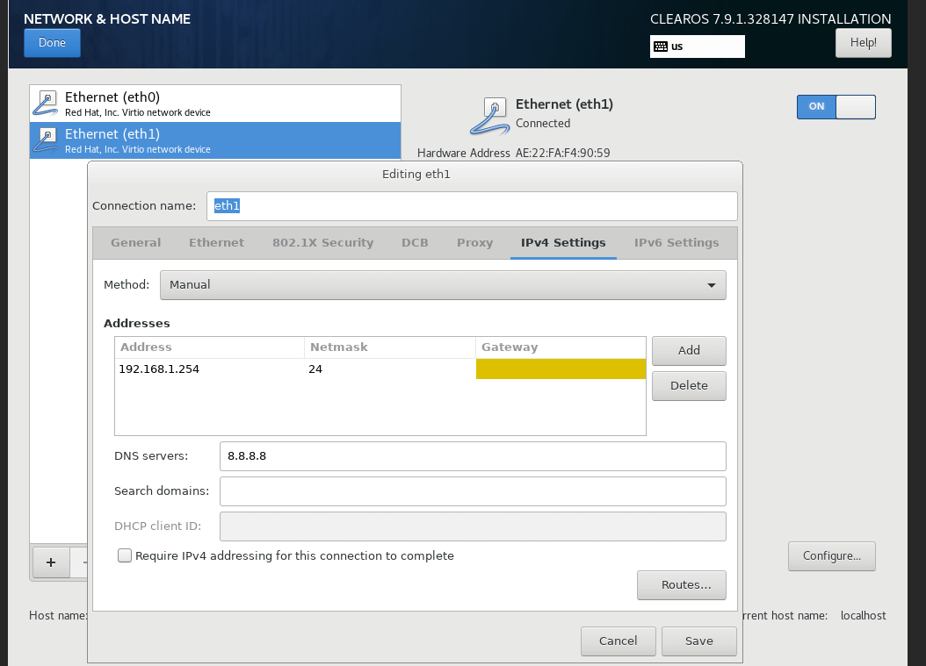Screen dimensions: 926x666
Task: Delete the 192.168.1.254 address entry
Action: tap(689, 385)
